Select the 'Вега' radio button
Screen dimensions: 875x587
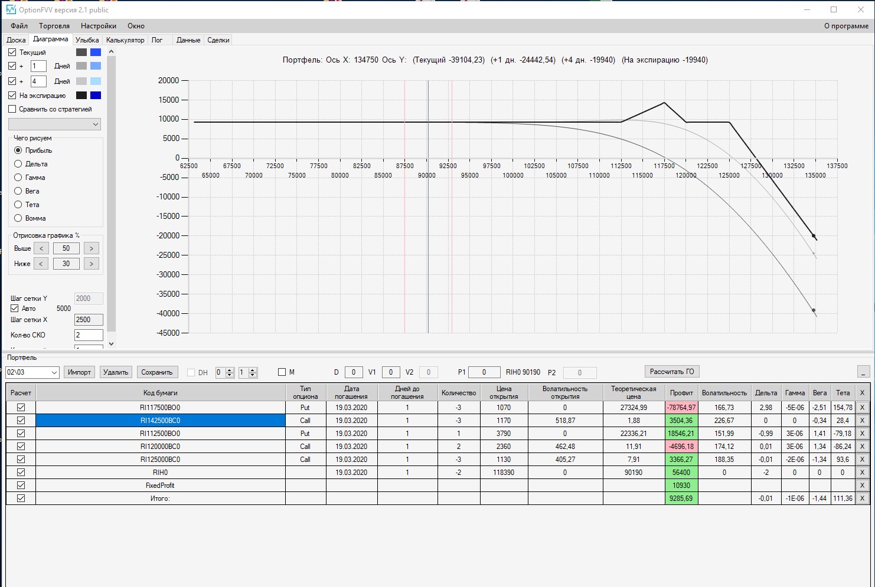click(18, 191)
